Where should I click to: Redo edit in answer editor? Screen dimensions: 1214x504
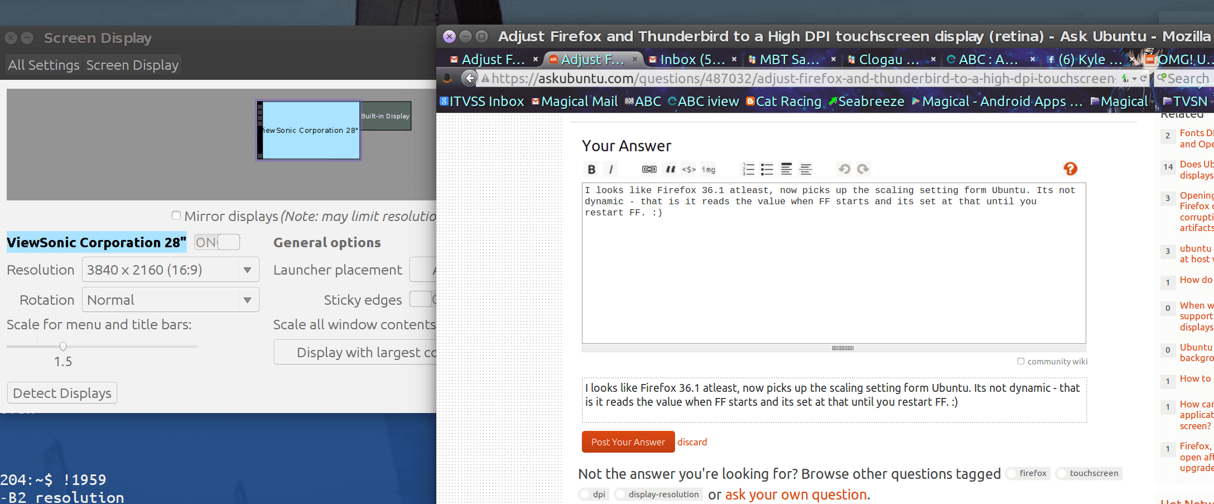pos(863,169)
